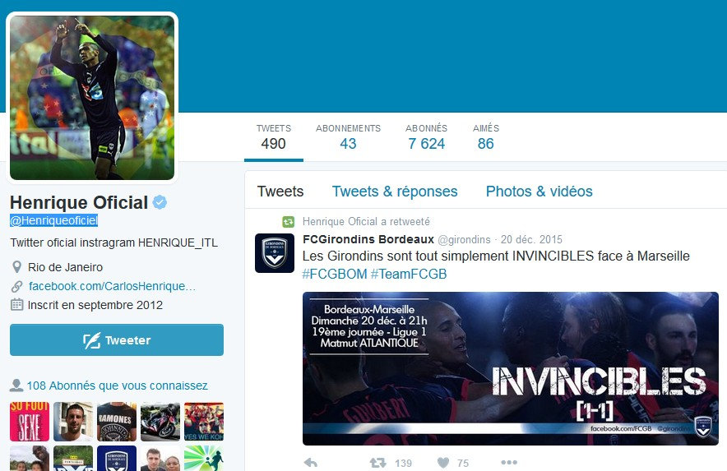Switch to Tweets & réponses tab

tap(395, 191)
